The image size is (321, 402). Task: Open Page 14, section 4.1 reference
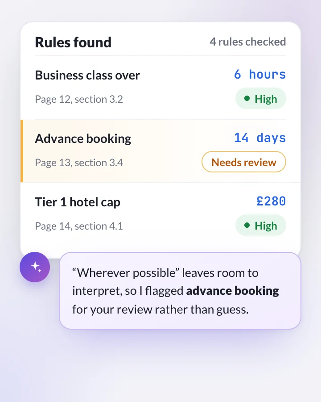pos(79,226)
